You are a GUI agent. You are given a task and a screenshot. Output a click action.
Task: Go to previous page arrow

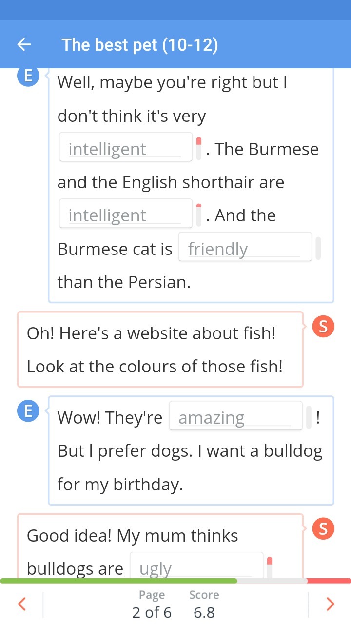click(21, 604)
